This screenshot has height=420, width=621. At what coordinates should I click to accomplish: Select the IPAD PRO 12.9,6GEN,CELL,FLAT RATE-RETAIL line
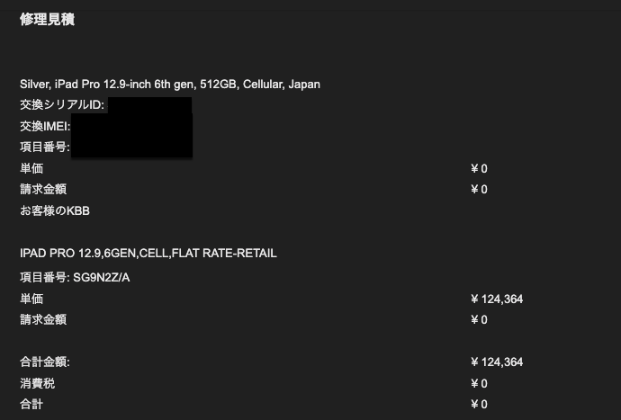(148, 254)
